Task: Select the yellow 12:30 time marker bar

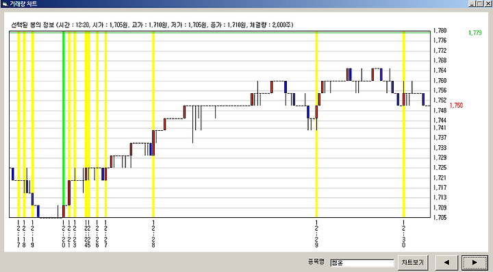Action: tap(404, 125)
